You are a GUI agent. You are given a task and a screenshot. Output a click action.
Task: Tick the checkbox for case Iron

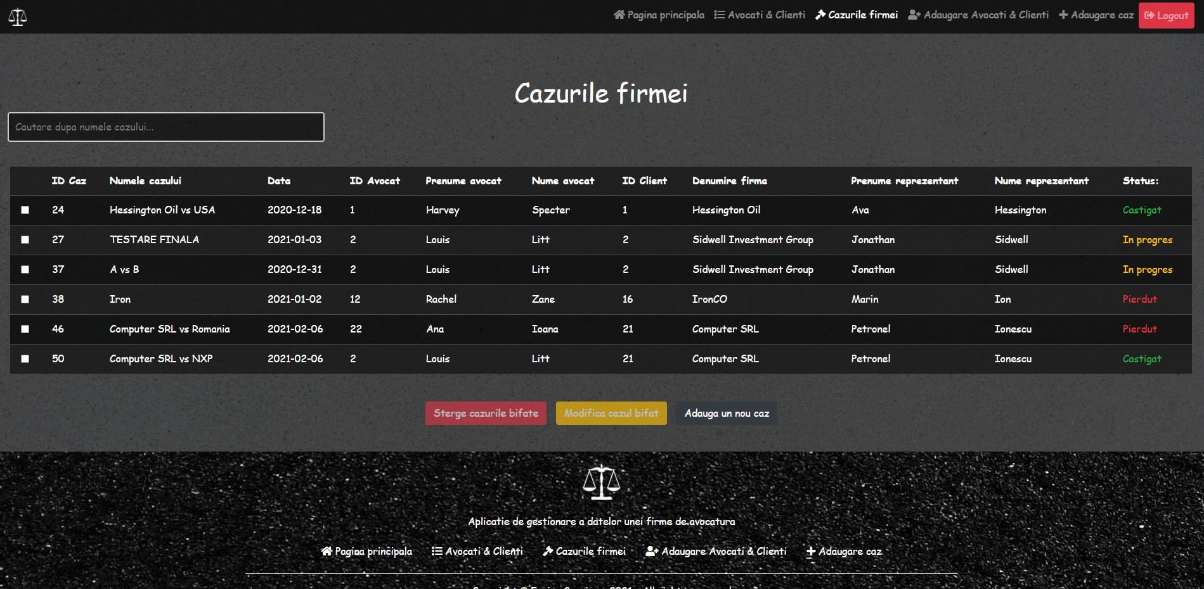tap(25, 299)
